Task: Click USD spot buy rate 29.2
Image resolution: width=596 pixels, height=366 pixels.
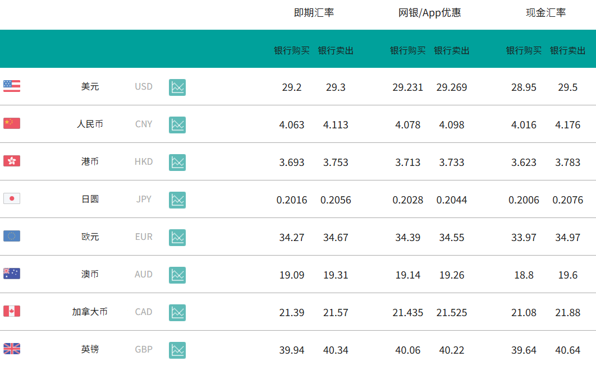Action: click(x=291, y=87)
